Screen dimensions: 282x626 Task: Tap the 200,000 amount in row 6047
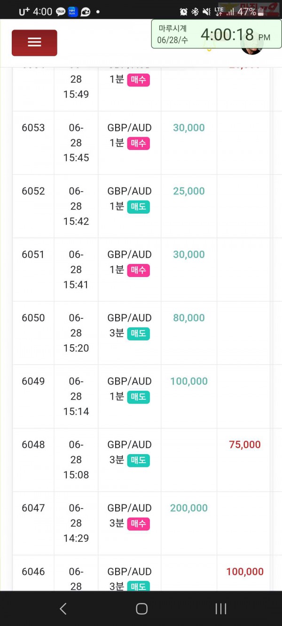(x=189, y=508)
